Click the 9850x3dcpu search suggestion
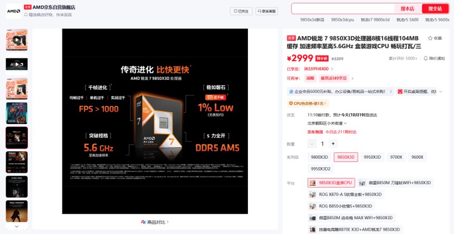This screenshot has height=234, width=454. (343, 20)
